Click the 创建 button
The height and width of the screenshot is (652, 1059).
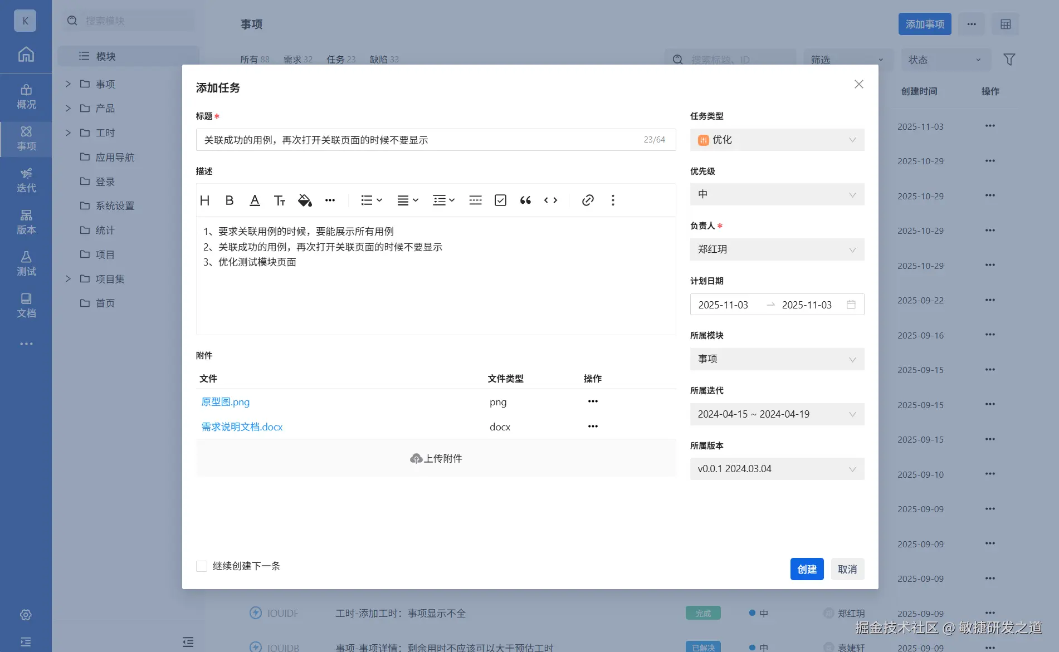807,569
